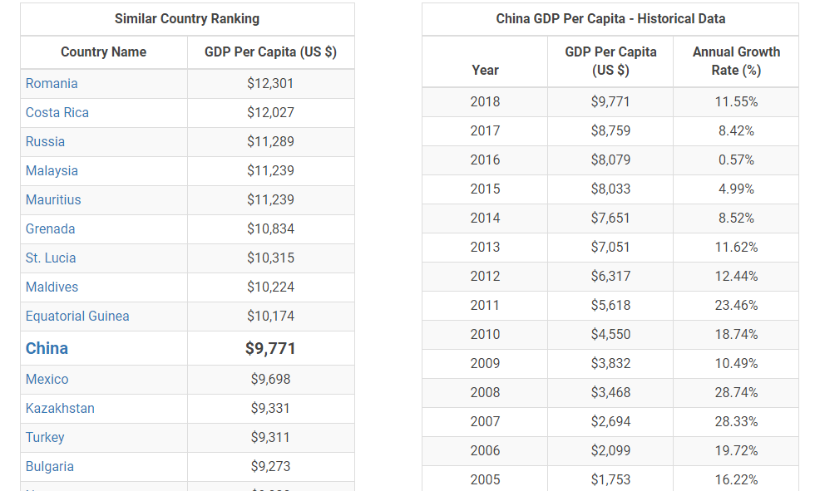Open the Romania country link
This screenshot has width=815, height=491.
pyautogui.click(x=52, y=83)
